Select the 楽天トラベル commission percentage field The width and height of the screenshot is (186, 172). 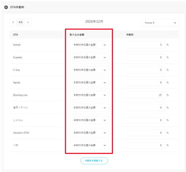[x=145, y=108]
